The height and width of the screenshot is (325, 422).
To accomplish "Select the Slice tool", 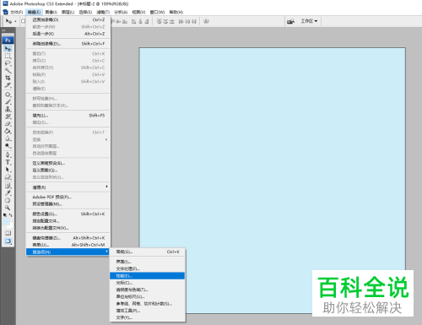I will 8,85.
